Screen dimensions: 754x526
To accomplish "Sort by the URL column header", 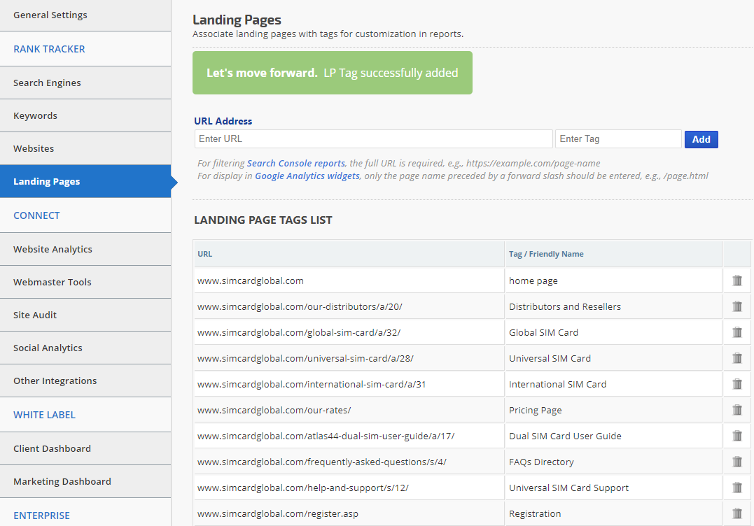I will pyautogui.click(x=205, y=255).
